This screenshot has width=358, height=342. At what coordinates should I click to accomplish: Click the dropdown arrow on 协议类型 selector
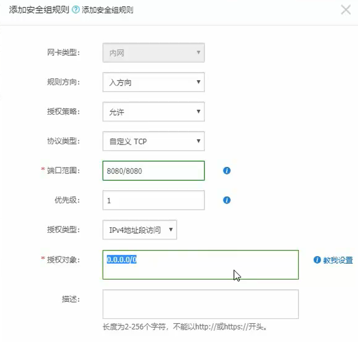[x=198, y=141]
